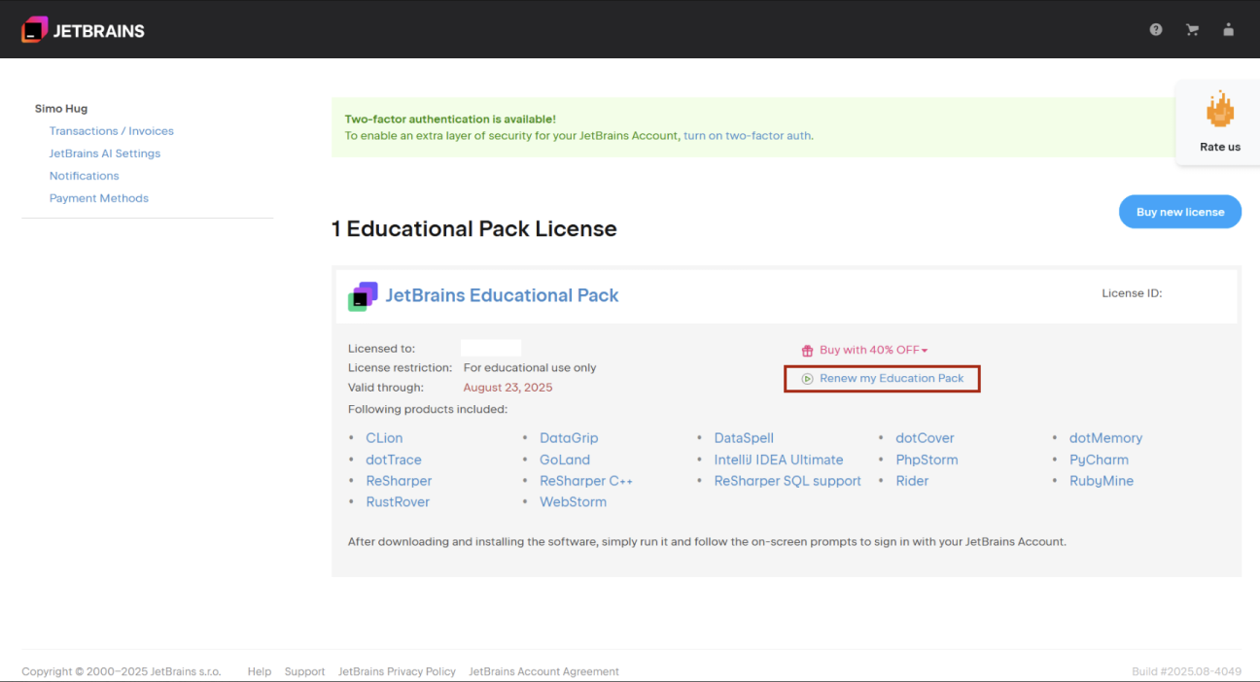Click the Rate us flame icon
Image resolution: width=1260 pixels, height=682 pixels.
pos(1220,110)
